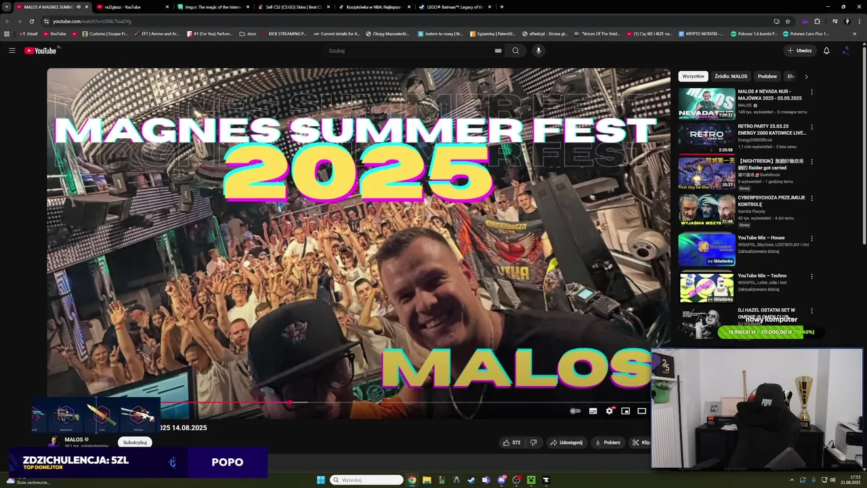867x488 pixels.
Task: Open the MALOS channel name link
Action: 74,439
